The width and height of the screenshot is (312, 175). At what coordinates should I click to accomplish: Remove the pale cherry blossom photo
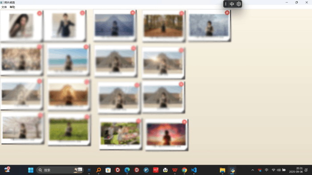coord(40,115)
